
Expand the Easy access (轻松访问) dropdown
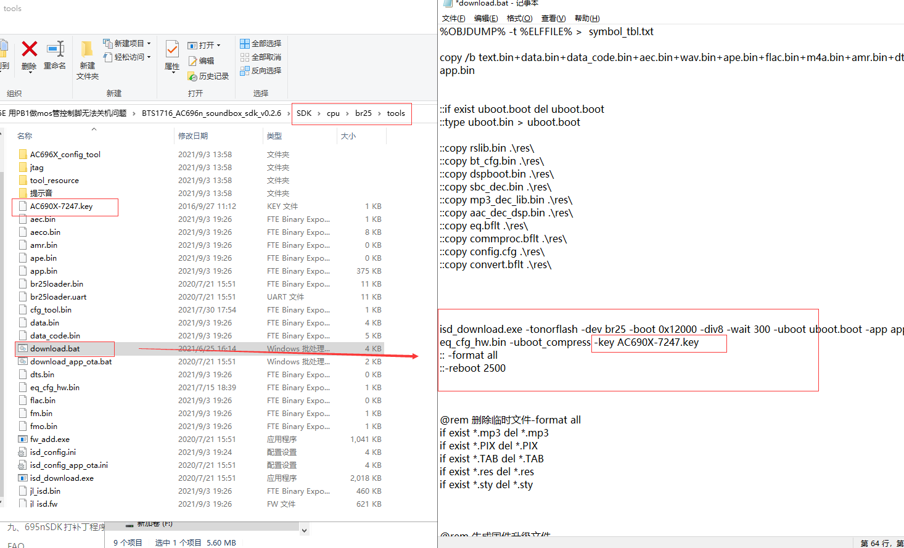[149, 57]
